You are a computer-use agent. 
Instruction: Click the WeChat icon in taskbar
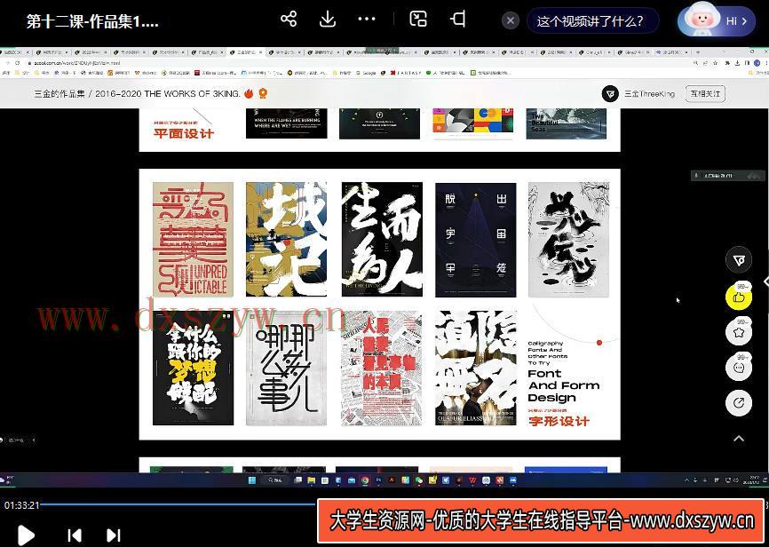(x=419, y=480)
